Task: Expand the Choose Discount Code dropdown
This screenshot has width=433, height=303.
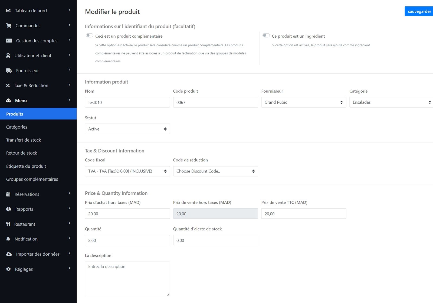Action: click(x=215, y=171)
